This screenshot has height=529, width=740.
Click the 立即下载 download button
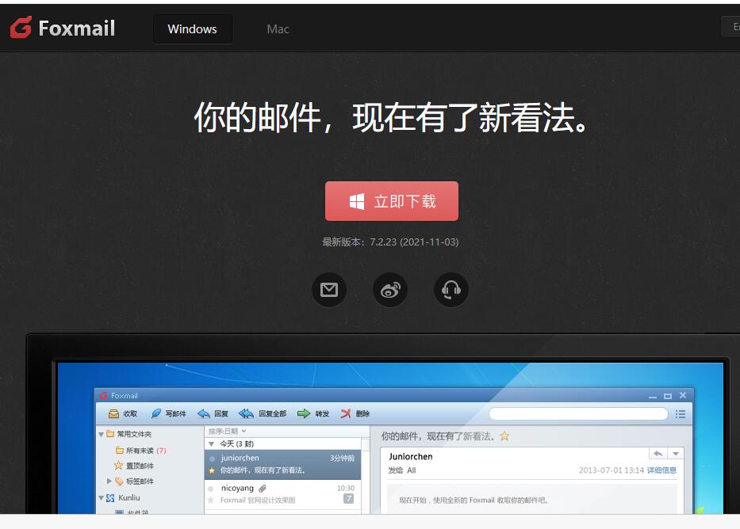[x=391, y=201]
